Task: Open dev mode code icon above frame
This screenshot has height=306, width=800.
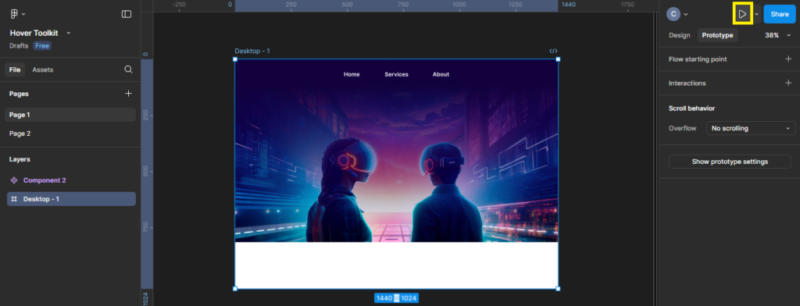Action: [x=554, y=51]
